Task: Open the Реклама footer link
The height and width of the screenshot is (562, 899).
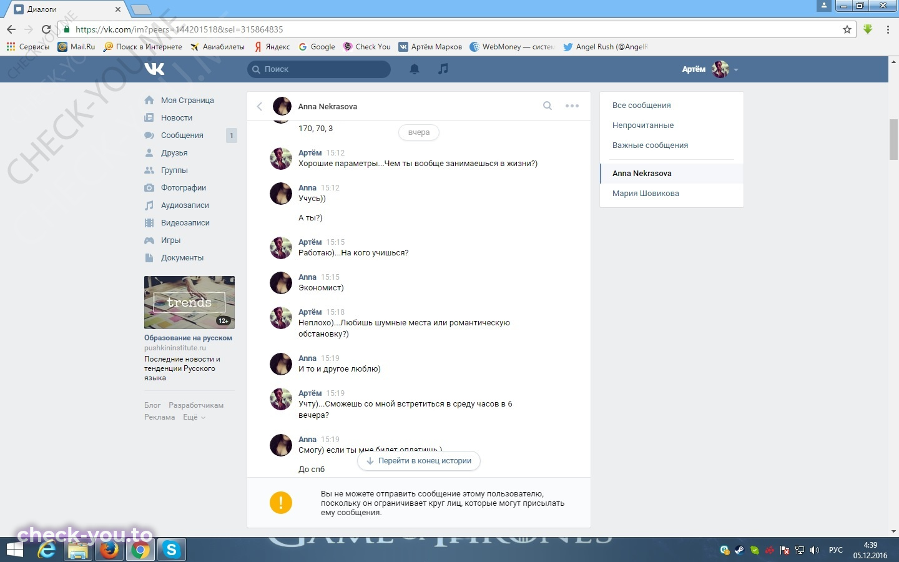Action: [159, 417]
